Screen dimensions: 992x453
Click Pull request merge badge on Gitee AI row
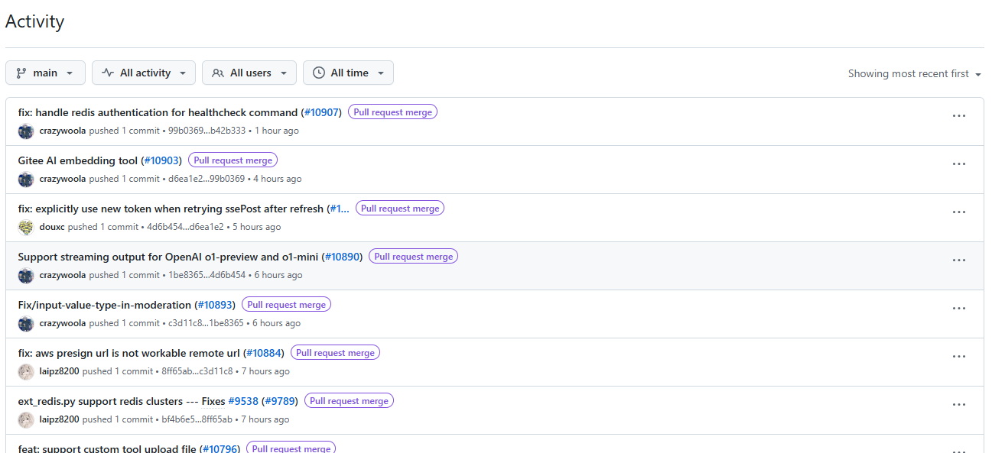[x=233, y=160]
